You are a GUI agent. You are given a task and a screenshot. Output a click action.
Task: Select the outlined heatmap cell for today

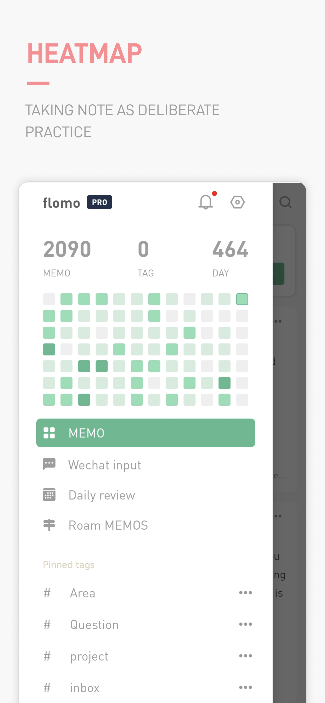242,299
